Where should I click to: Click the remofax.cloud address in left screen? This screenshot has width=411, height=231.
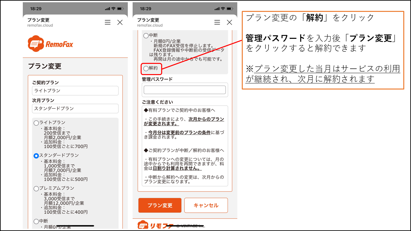(x=40, y=25)
